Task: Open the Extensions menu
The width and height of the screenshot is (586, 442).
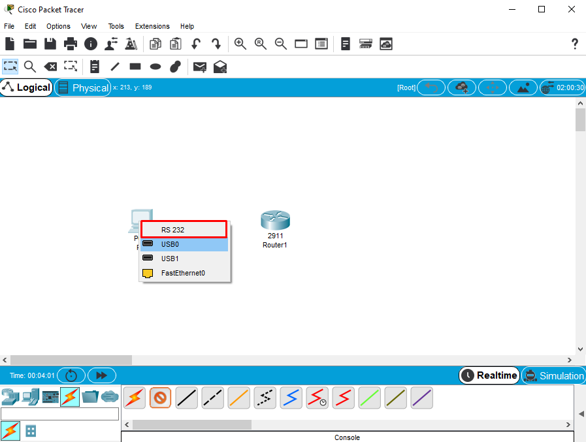Action: [152, 26]
